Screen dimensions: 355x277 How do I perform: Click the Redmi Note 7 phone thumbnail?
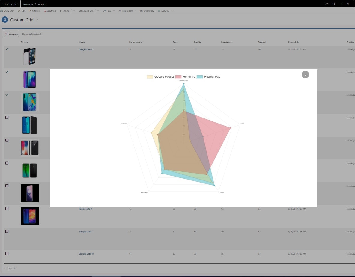(30, 216)
